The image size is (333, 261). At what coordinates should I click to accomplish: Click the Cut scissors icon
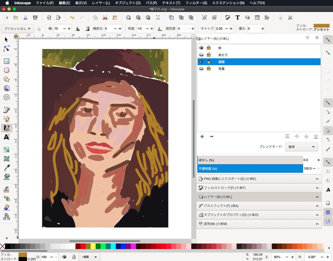(x=105, y=18)
